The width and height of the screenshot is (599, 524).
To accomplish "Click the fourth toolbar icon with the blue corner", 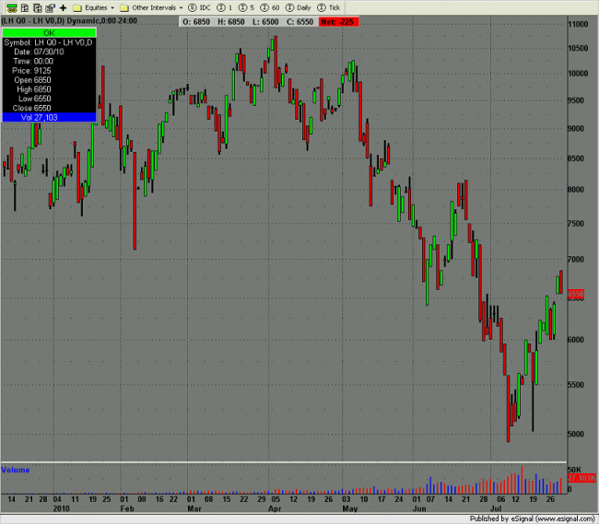I will click(50, 7).
